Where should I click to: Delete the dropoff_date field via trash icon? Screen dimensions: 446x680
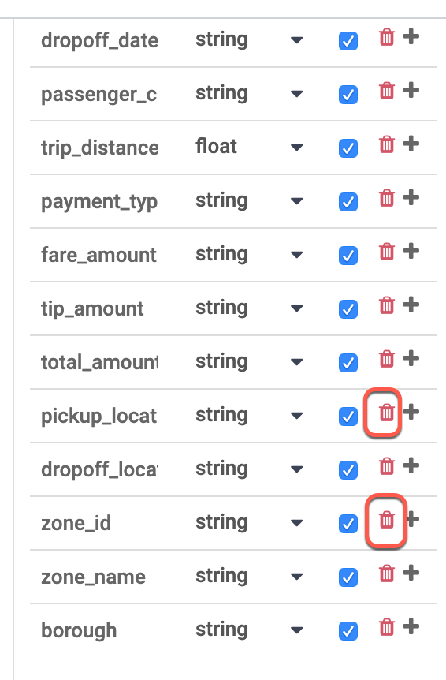[387, 37]
